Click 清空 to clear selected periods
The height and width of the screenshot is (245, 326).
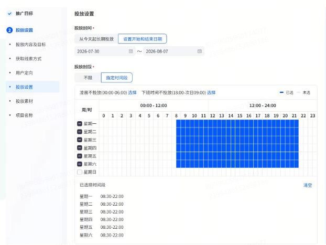point(308,185)
